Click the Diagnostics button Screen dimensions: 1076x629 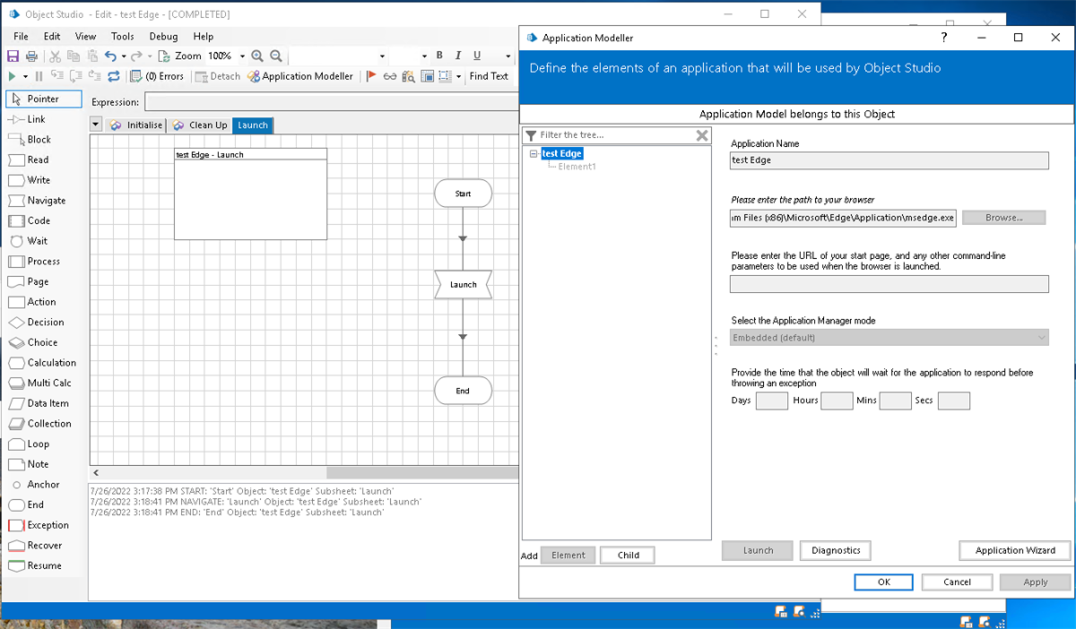click(835, 550)
